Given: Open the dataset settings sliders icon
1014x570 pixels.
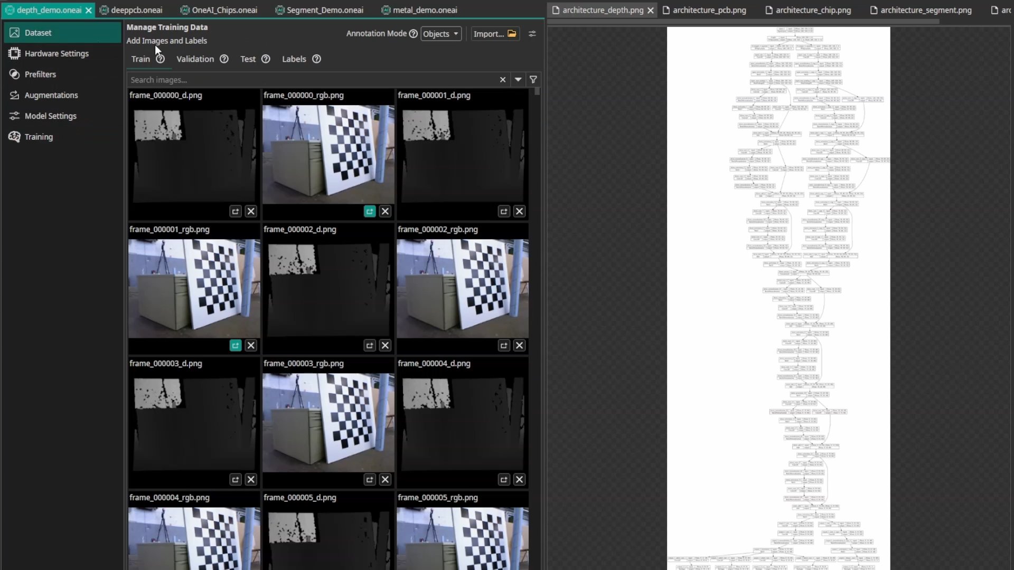Looking at the screenshot, I should pos(532,33).
